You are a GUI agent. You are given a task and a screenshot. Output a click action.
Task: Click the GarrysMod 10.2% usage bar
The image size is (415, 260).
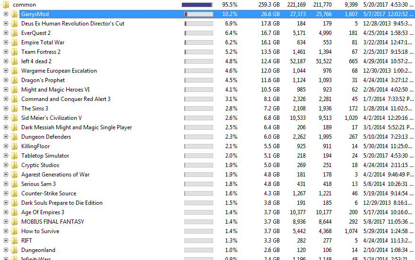(199, 14)
